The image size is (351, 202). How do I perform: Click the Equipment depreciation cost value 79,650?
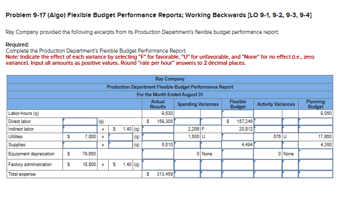point(89,154)
